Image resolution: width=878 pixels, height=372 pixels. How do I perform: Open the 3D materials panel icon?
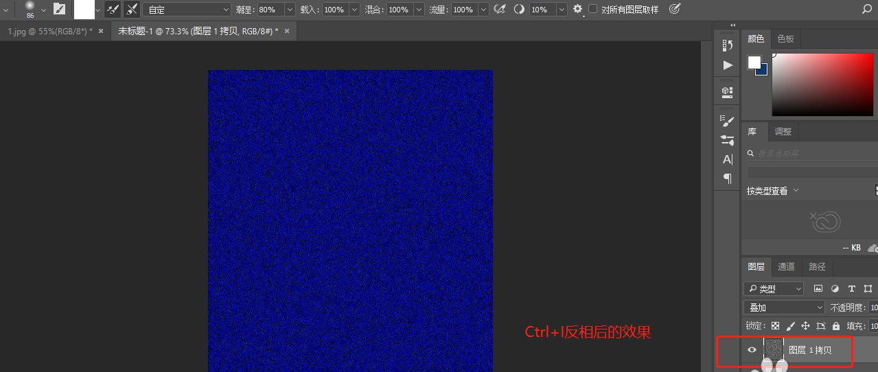click(728, 91)
